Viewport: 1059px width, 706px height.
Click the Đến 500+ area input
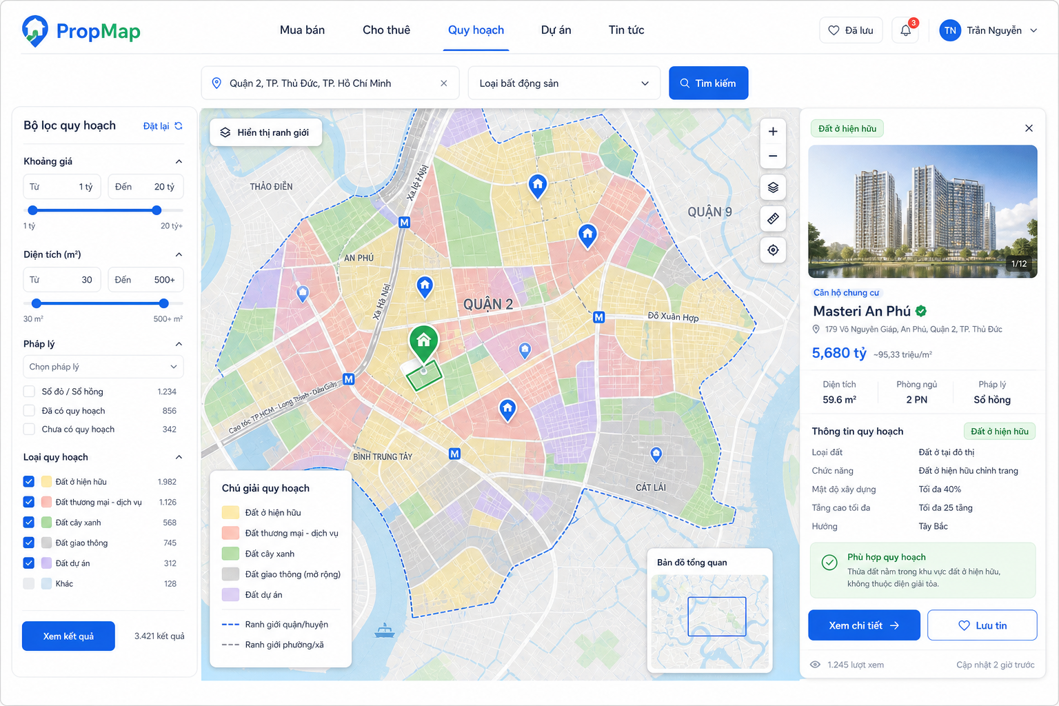click(x=145, y=280)
